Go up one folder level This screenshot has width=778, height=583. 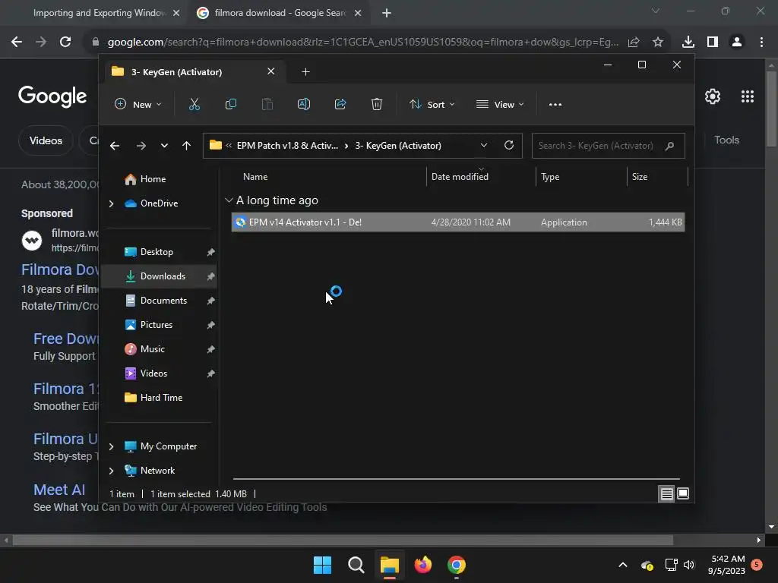click(186, 146)
